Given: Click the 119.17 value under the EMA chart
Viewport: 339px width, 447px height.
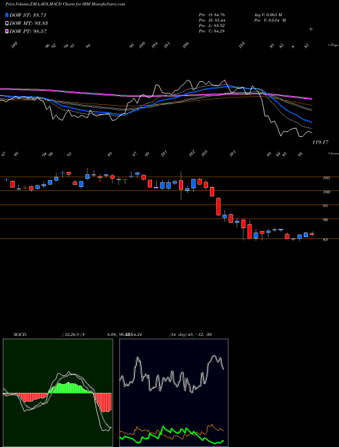Looking at the screenshot, I should pyautogui.click(x=320, y=142).
